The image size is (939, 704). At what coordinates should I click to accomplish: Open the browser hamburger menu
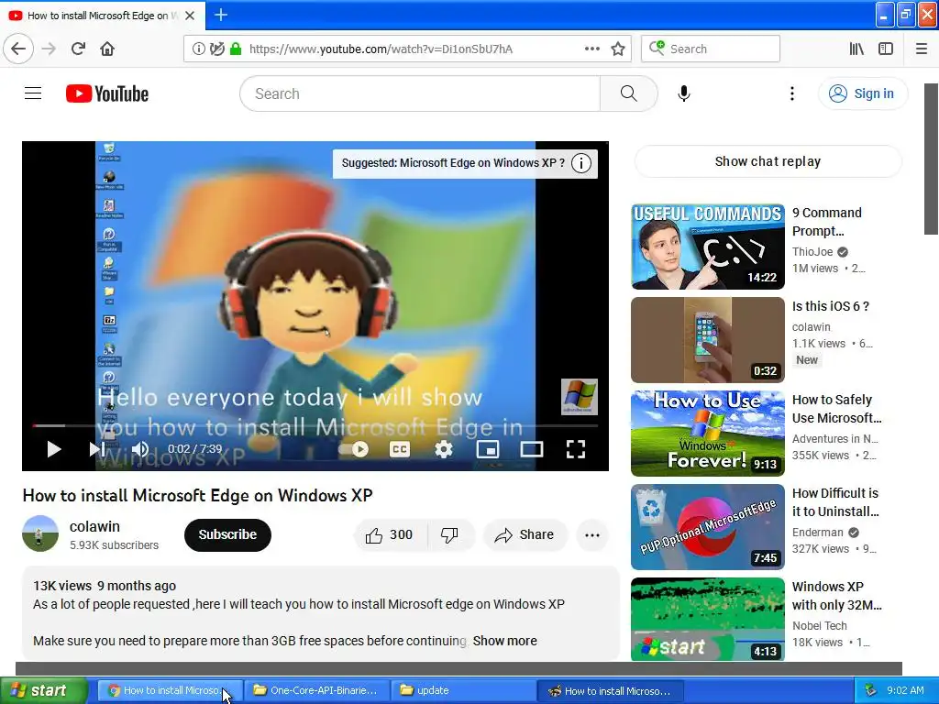pos(921,49)
